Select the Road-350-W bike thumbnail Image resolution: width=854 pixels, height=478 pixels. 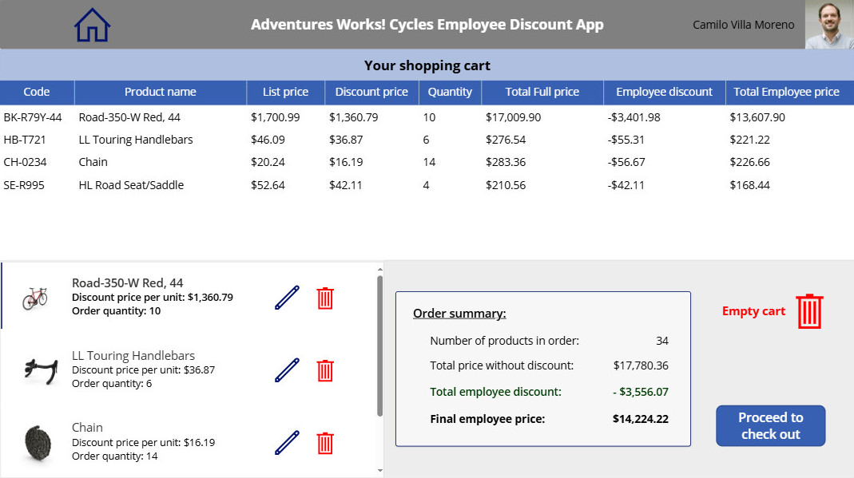(35, 298)
